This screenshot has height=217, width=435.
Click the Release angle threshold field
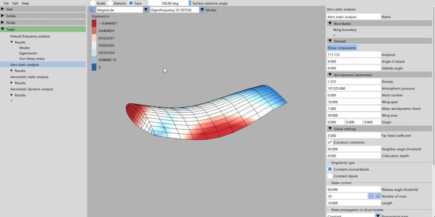354,190
